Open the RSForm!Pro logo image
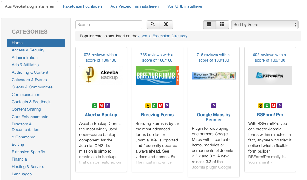Screen dimensions: 307x180 [x=270, y=76]
